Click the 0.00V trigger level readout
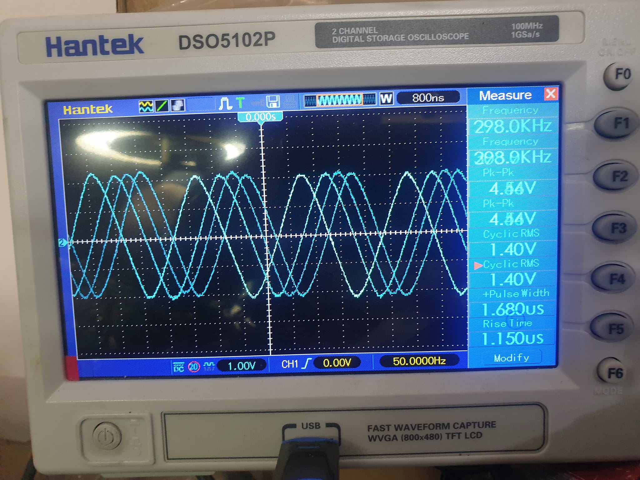Image resolution: width=640 pixels, height=480 pixels. pyautogui.click(x=337, y=362)
